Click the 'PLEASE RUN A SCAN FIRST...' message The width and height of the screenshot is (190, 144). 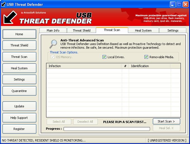pyautogui.click(x=125, y=122)
